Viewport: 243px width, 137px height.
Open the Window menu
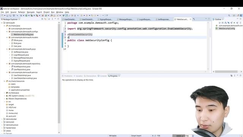60,12
